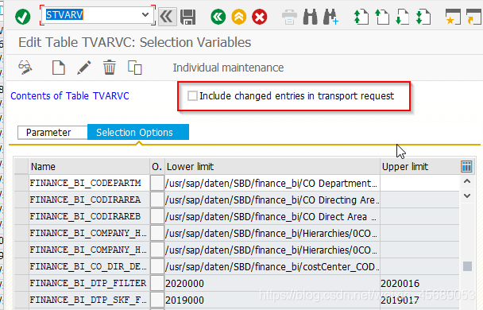Click the yellow Exit icon
The image size is (483, 310).
239,17
